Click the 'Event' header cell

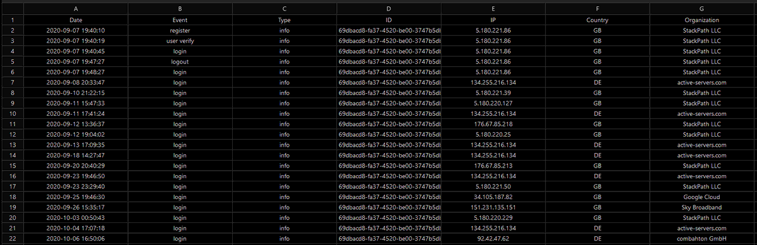[180, 20]
